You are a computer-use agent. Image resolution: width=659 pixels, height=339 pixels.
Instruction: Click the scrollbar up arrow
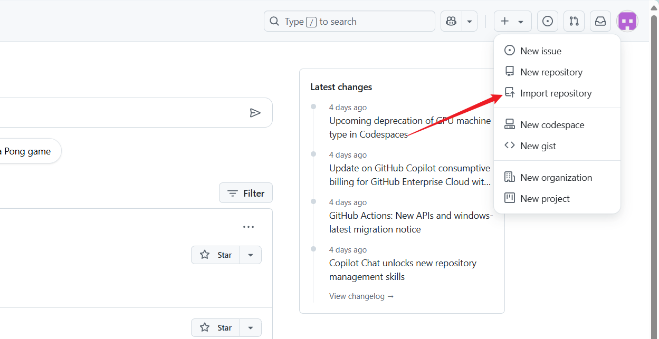point(654,6)
